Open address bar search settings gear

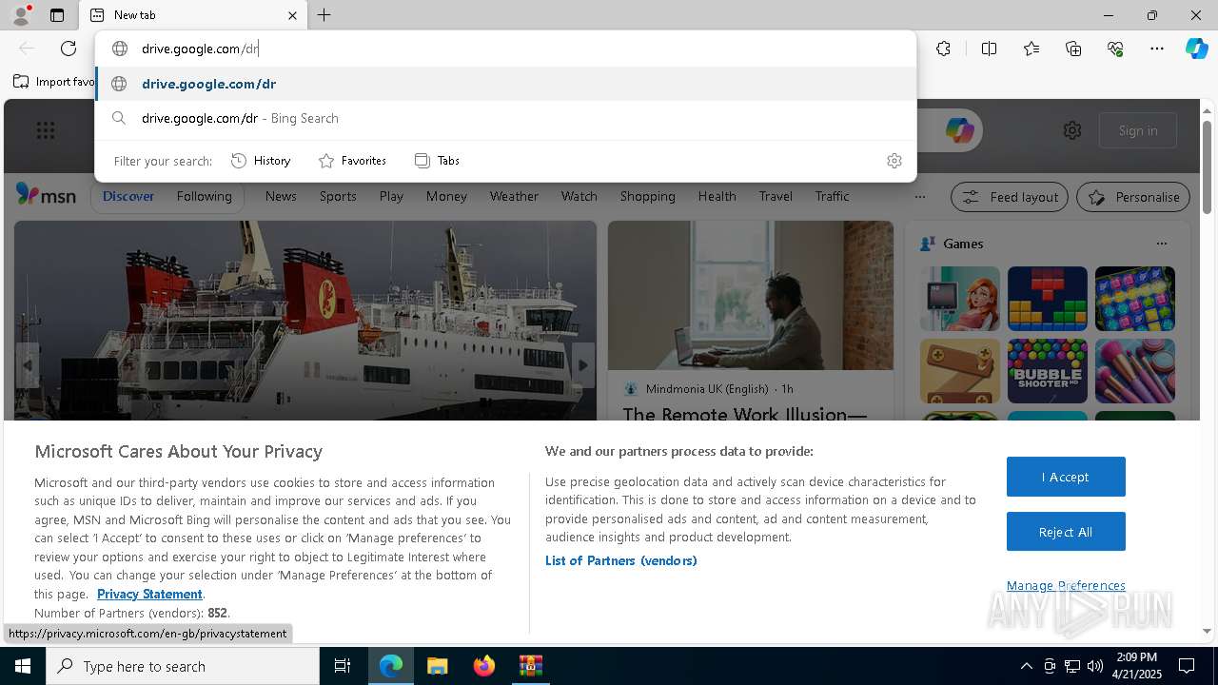[x=894, y=161]
